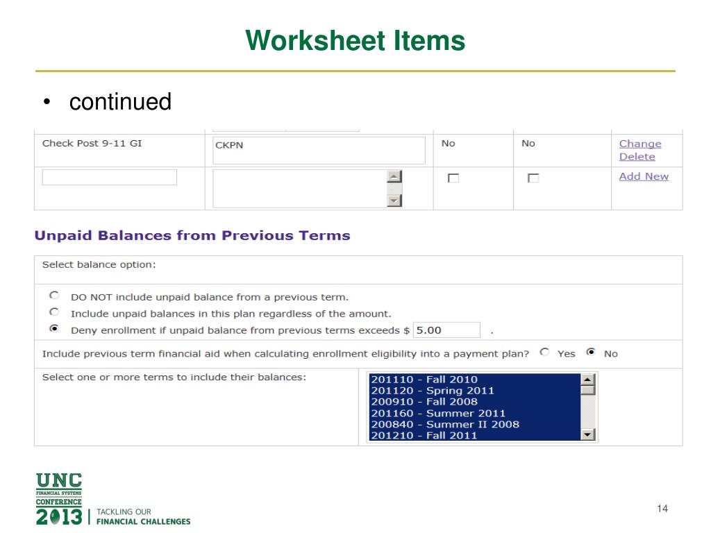Click the Check Post 9-11 GI label
The image size is (711, 533).
pos(92,143)
